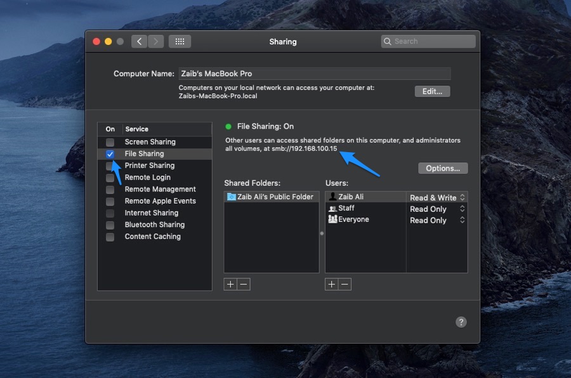Open file sharing Options...
The width and height of the screenshot is (571, 378).
(x=443, y=168)
